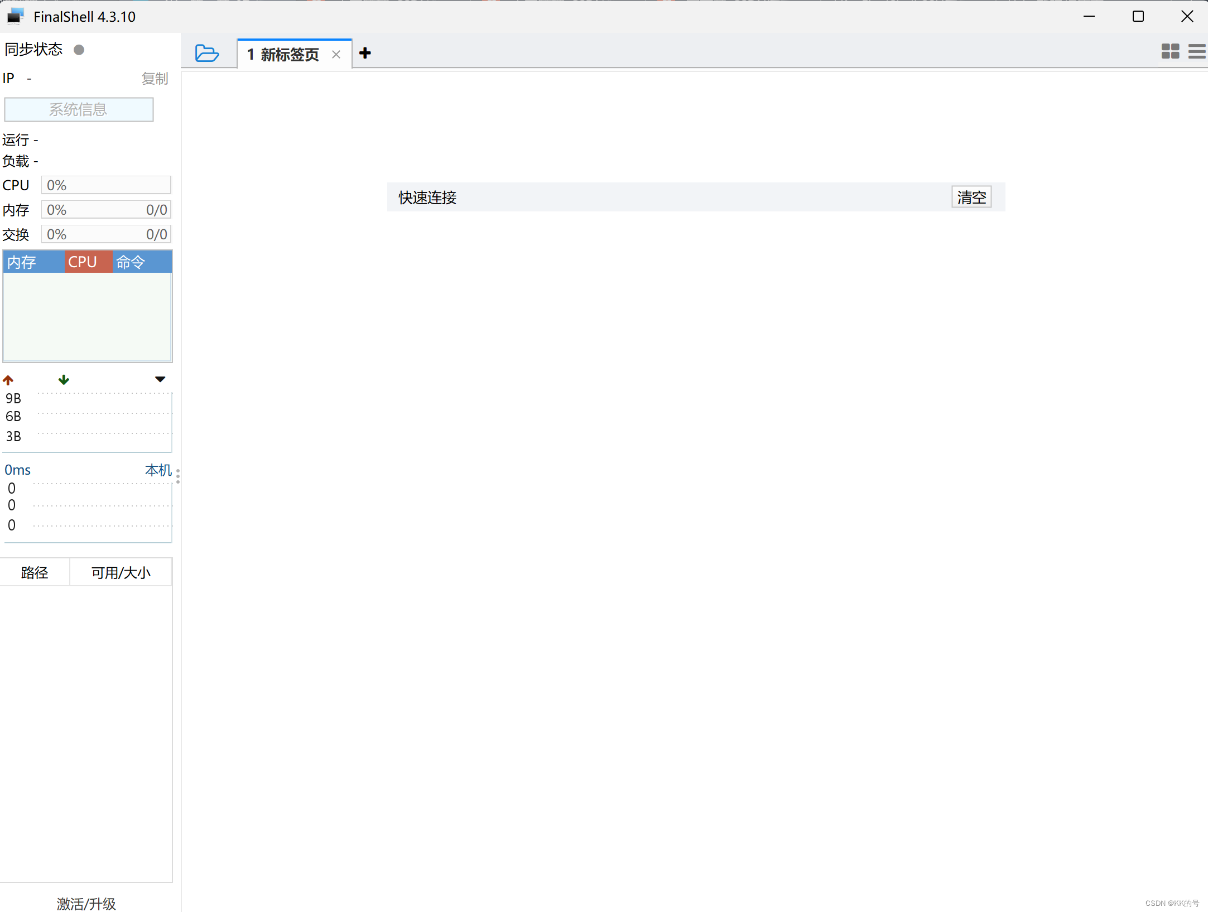
Task: Switch to grid layout view icon
Action: pyautogui.click(x=1170, y=51)
